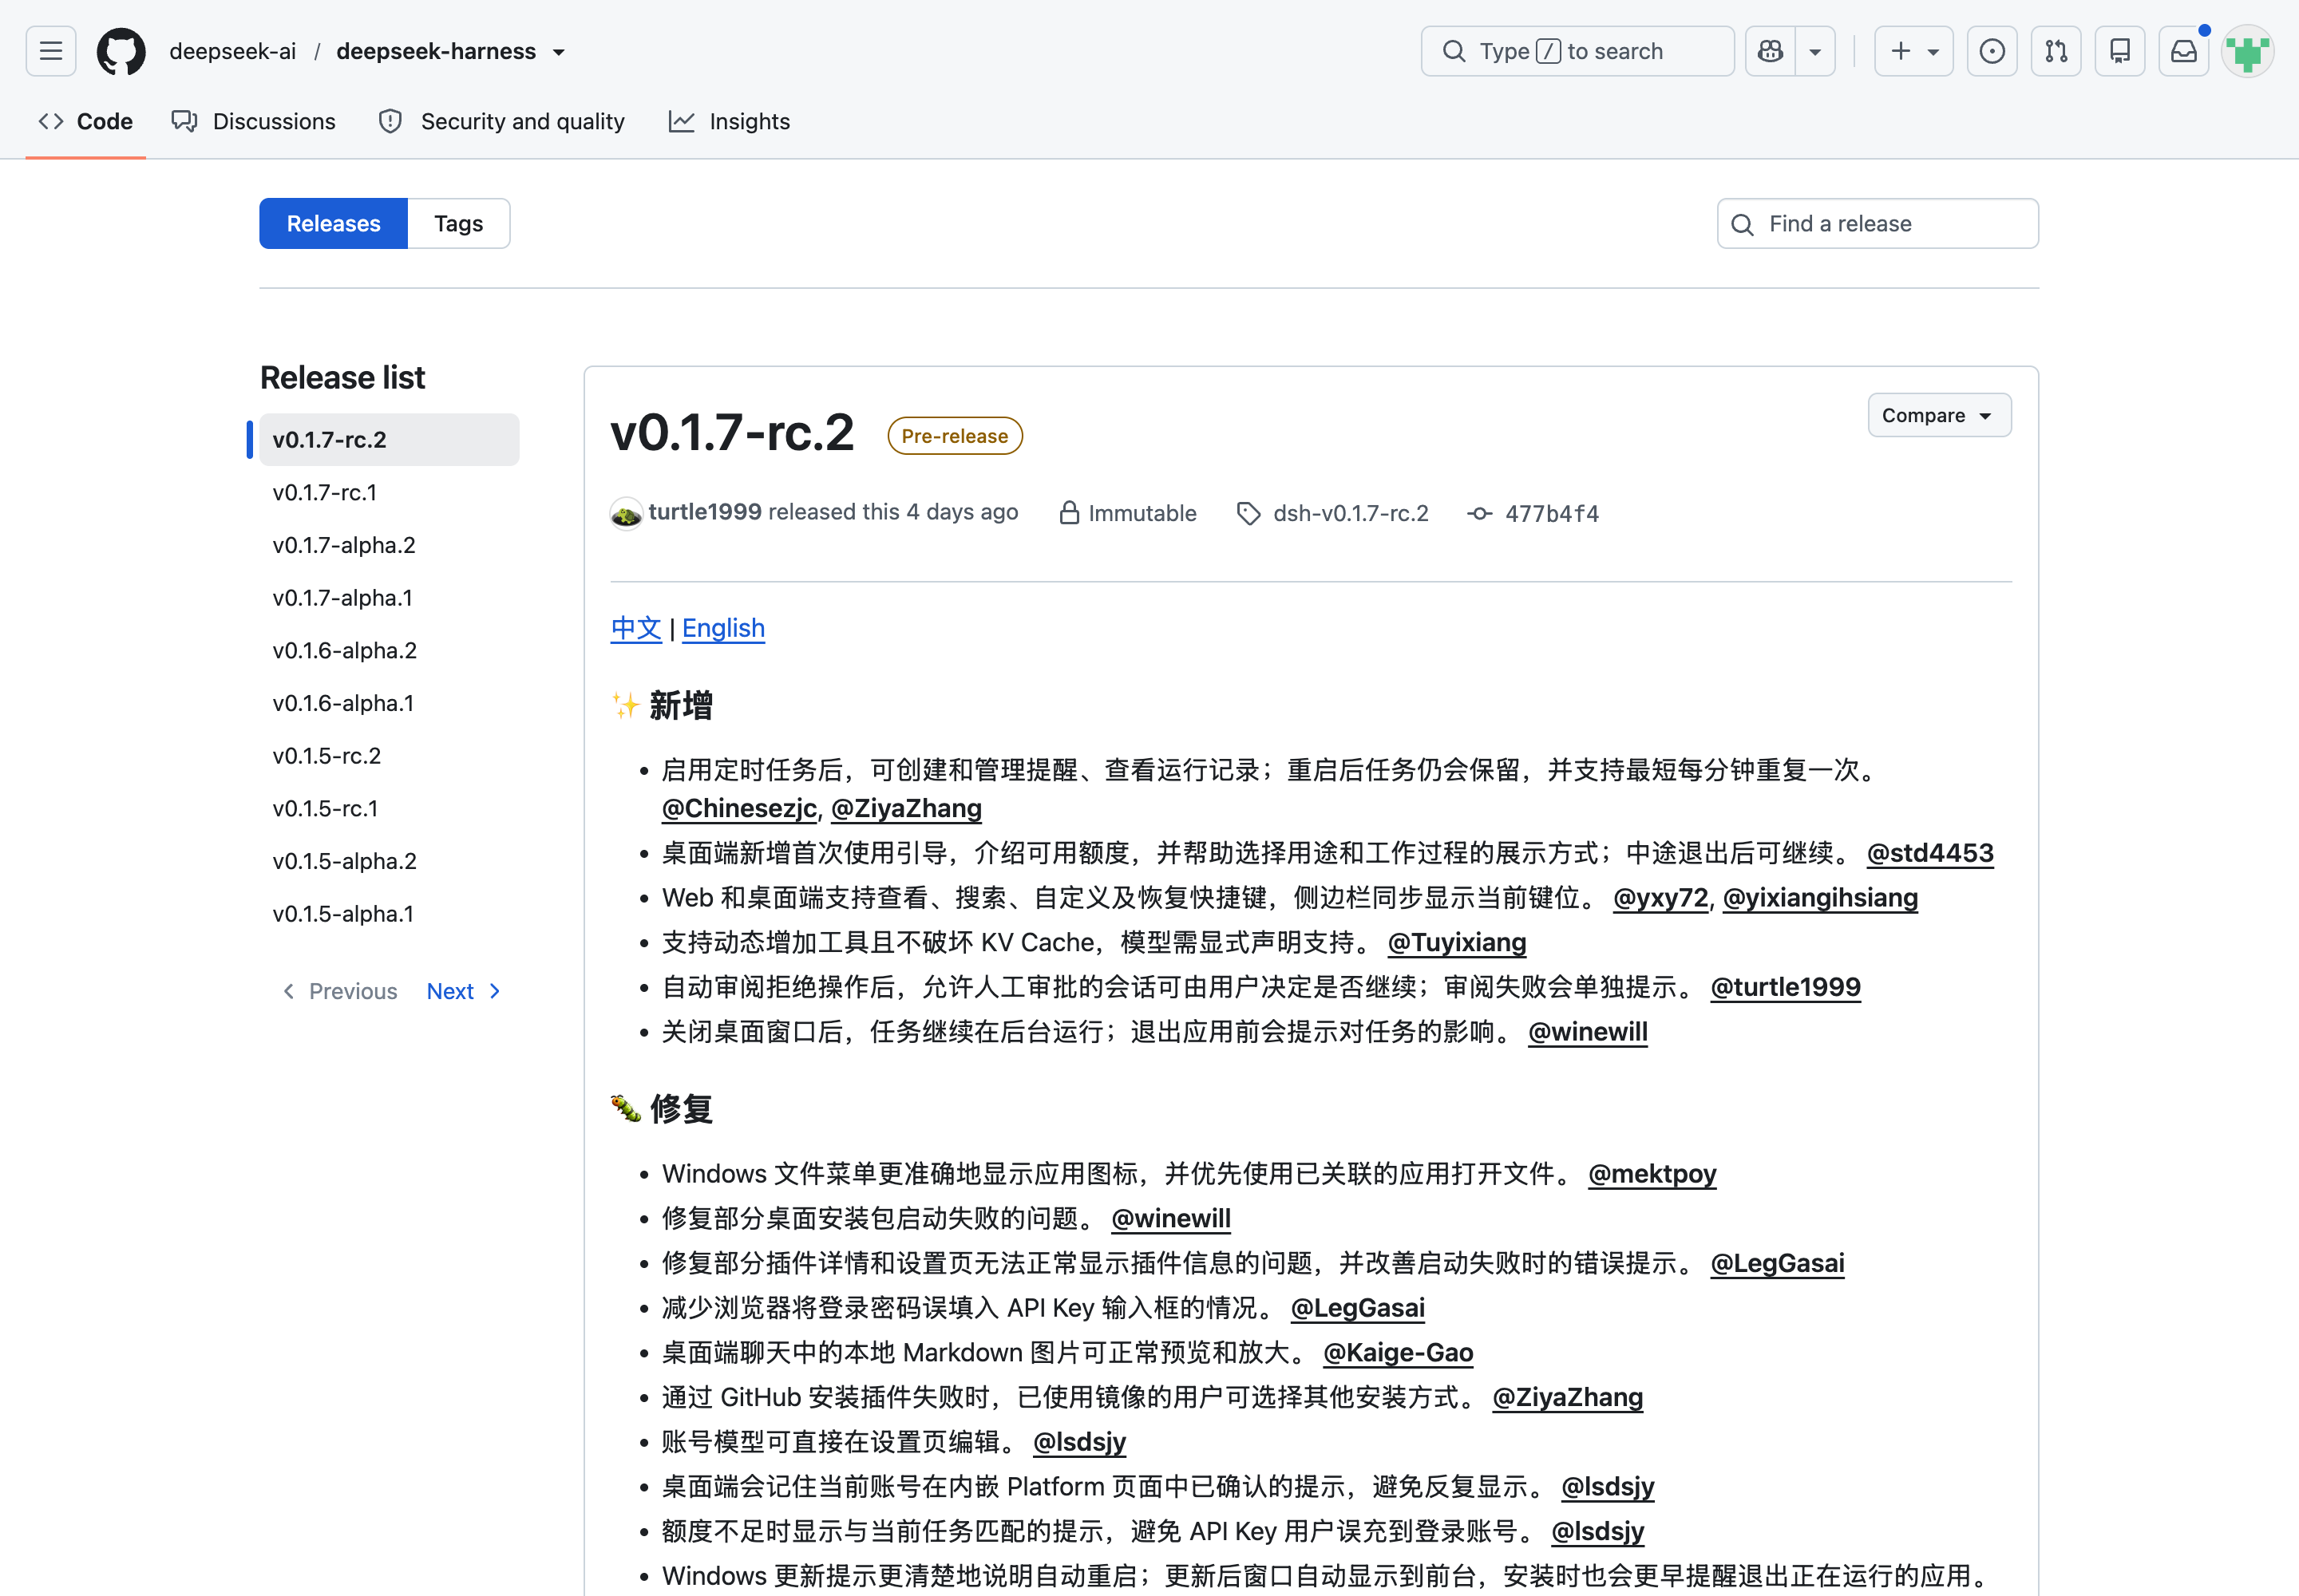Select v0.1.7-alpha.2 in release list
This screenshot has width=2299, height=1596.
390,545
